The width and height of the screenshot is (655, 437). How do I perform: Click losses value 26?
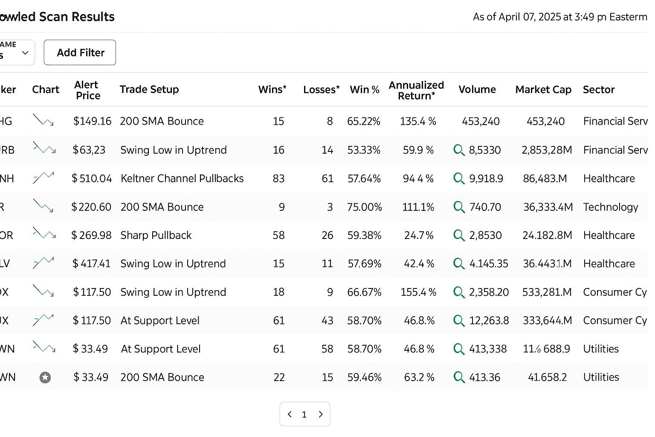pos(327,235)
